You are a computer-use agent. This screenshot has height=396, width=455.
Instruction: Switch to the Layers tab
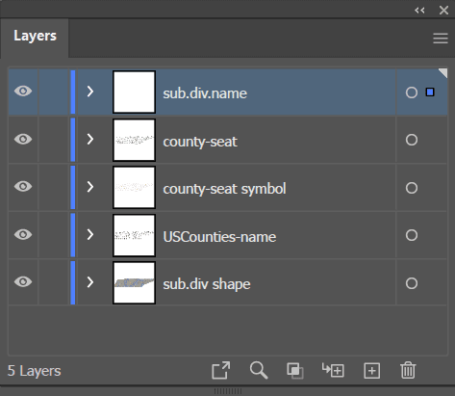pos(35,36)
